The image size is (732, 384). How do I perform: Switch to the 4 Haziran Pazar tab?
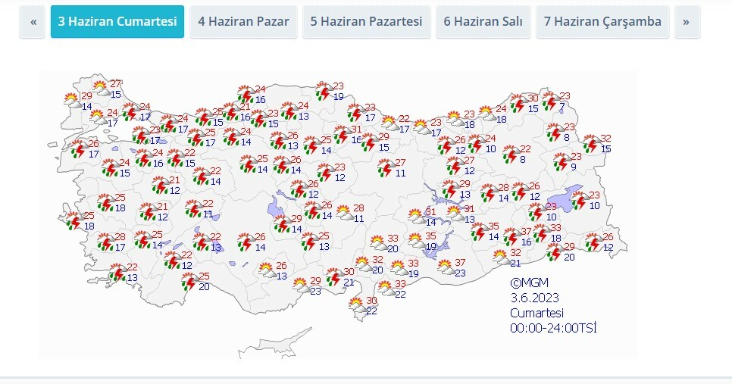243,21
